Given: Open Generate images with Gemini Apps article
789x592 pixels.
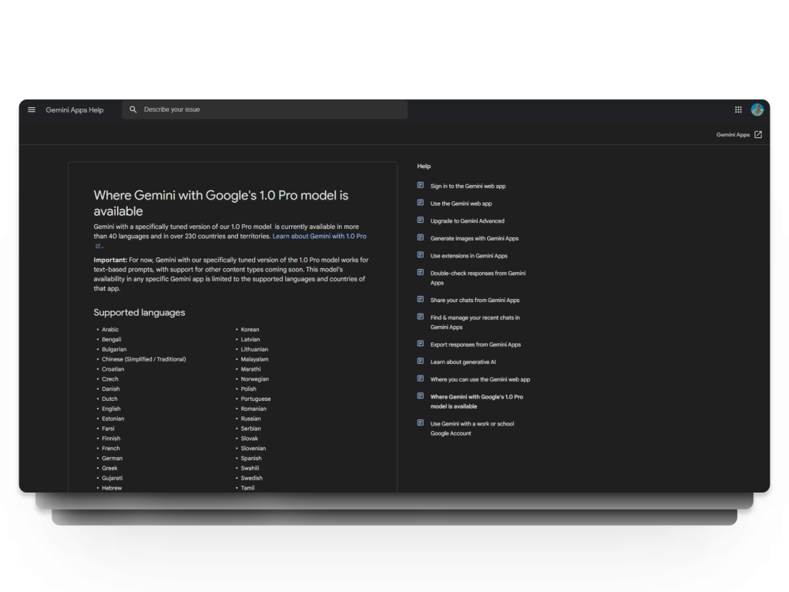Looking at the screenshot, I should (474, 238).
